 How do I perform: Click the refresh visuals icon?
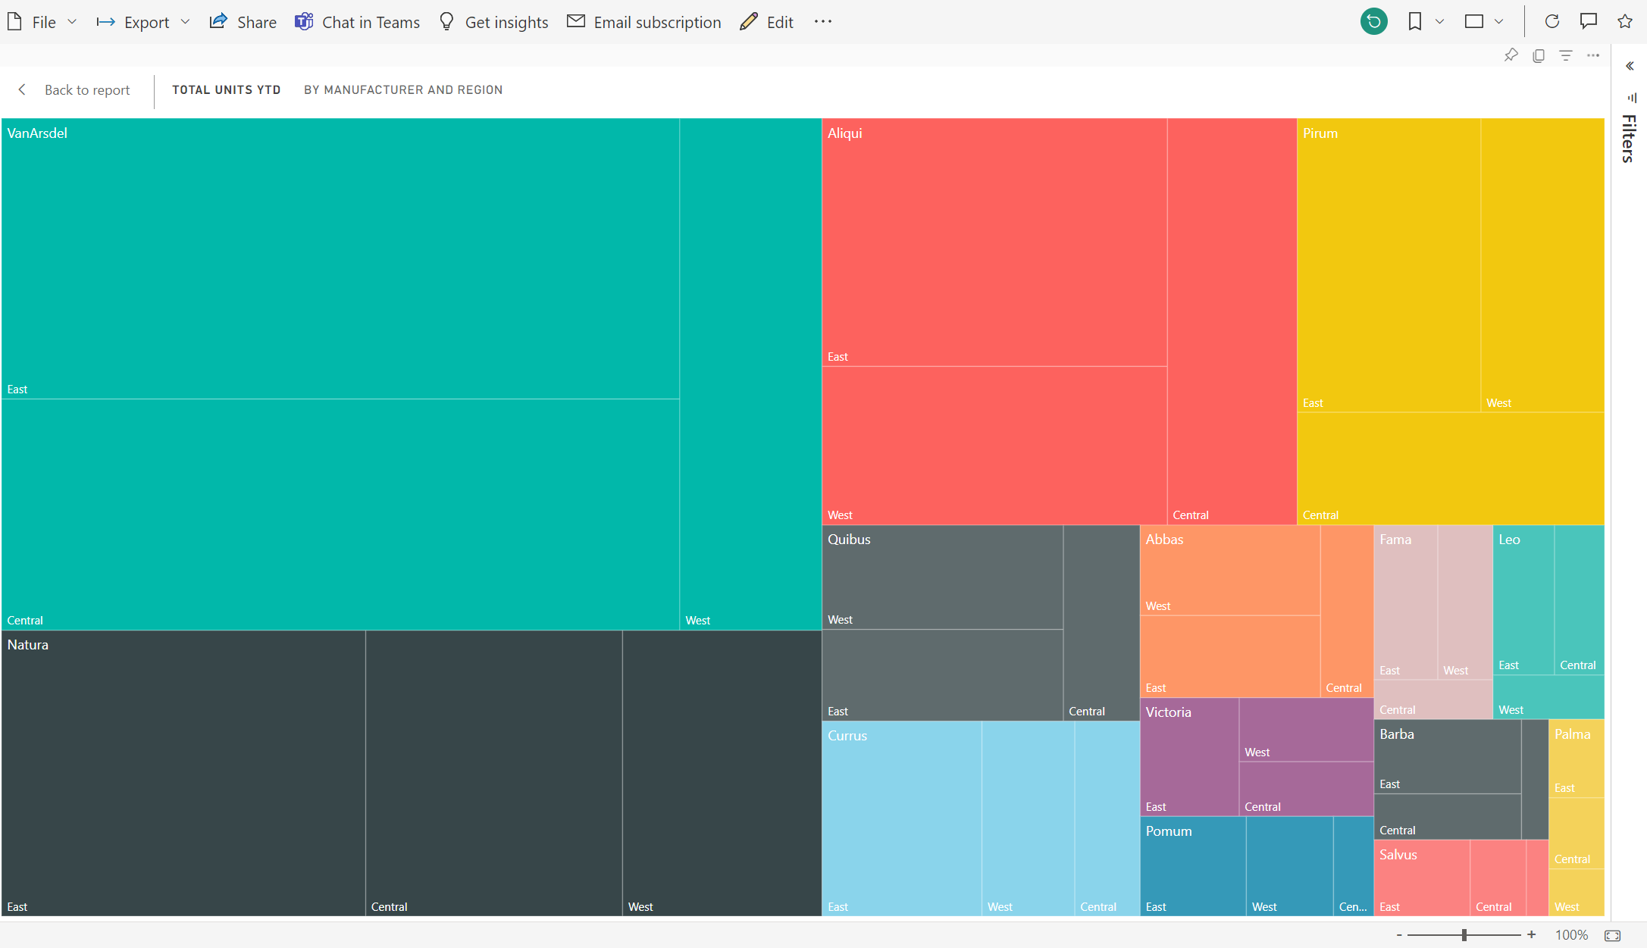(1551, 21)
